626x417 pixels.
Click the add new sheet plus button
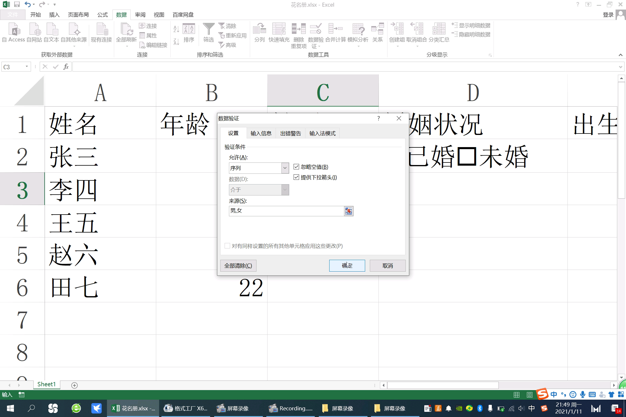tap(74, 385)
